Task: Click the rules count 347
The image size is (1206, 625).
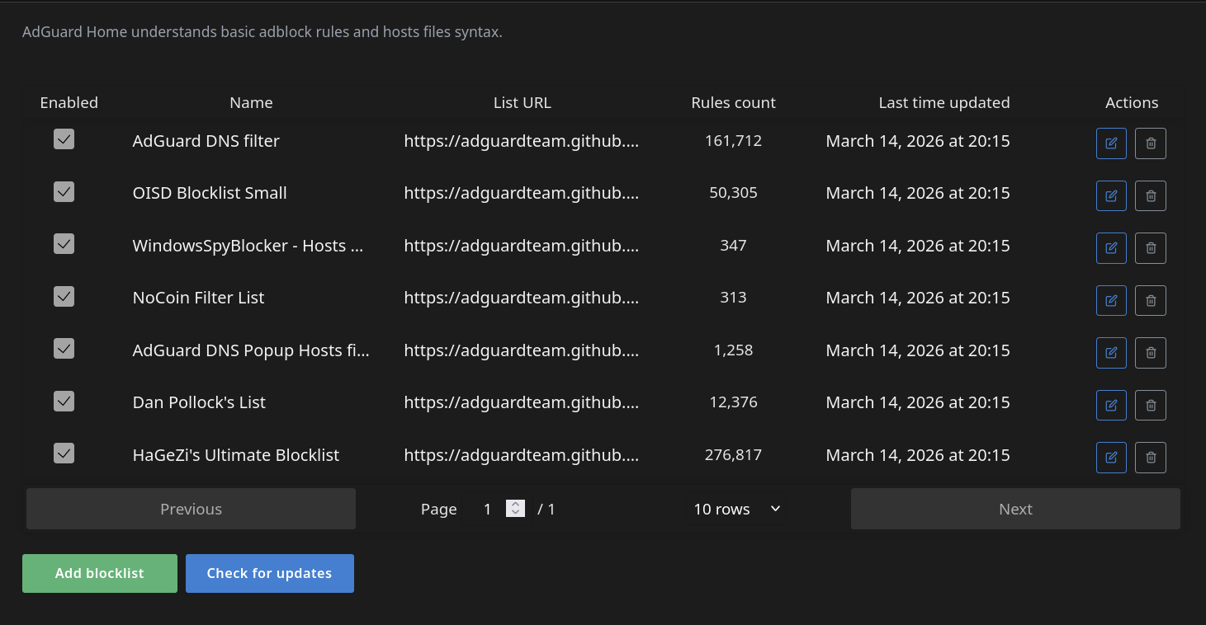Action: pyautogui.click(x=733, y=246)
